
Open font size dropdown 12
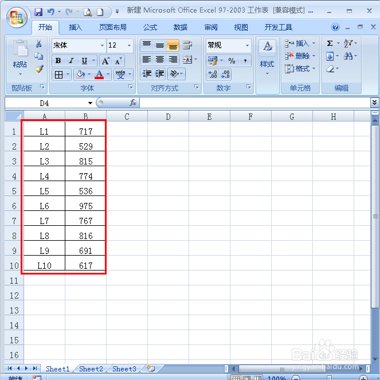[129, 45]
